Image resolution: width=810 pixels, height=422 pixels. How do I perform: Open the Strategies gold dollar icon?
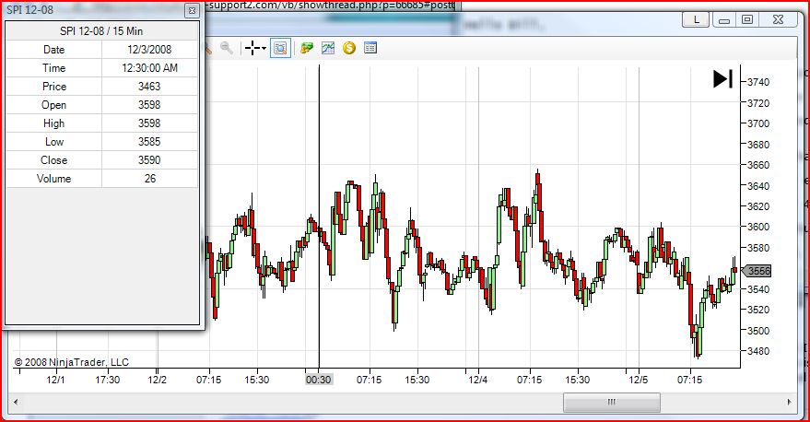coord(349,48)
